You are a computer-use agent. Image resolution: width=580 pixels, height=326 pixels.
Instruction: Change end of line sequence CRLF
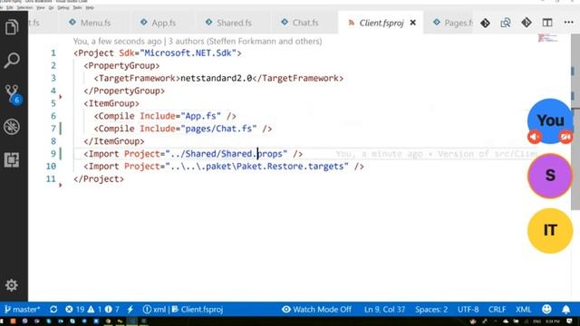(497, 310)
